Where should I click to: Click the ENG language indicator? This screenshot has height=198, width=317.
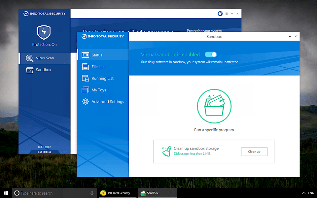[311, 193]
